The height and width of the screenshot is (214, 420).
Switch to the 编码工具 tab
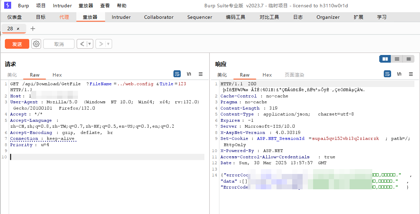(236, 17)
